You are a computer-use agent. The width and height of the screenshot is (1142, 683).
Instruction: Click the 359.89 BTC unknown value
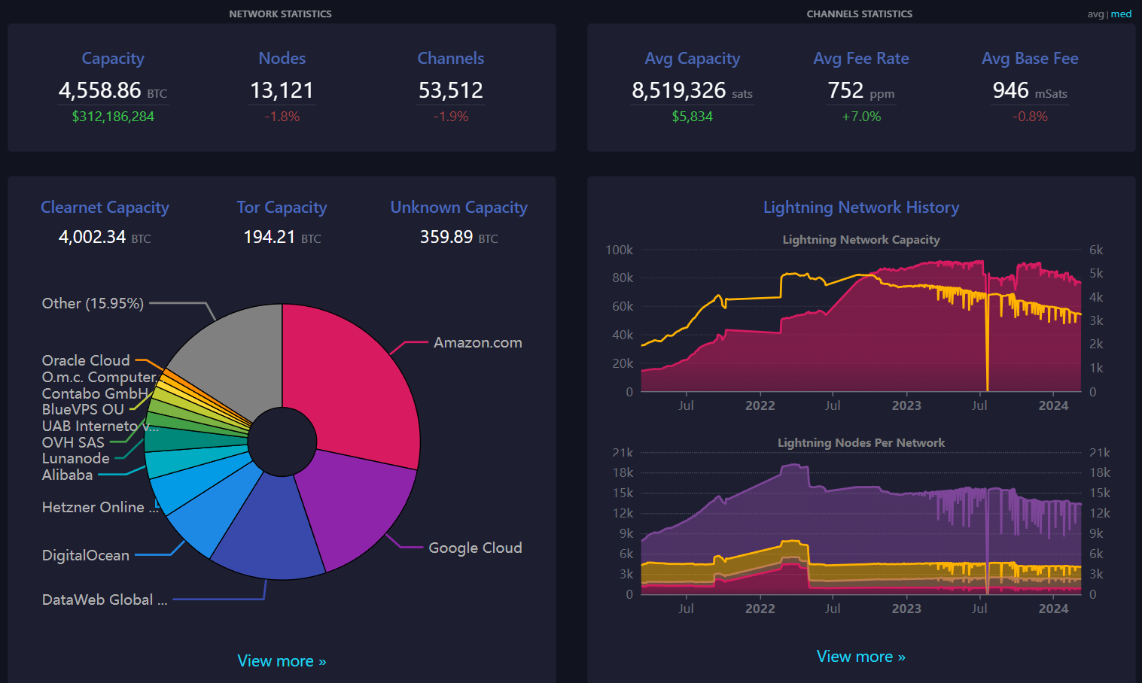coord(458,237)
